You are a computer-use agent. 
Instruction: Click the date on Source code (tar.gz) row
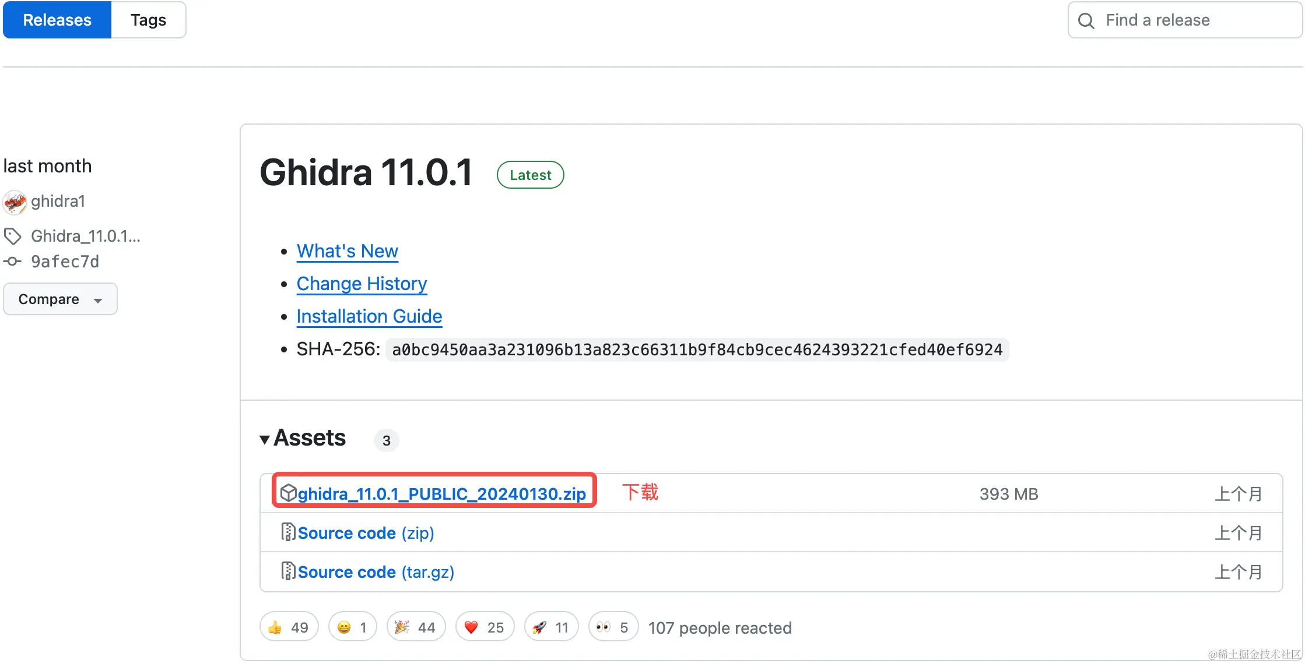coord(1239,572)
